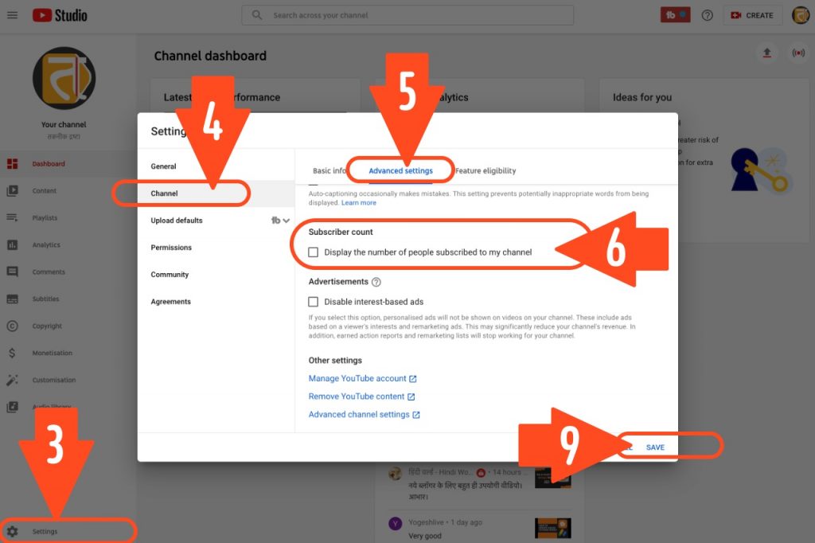Click the search across your channel field
Screen dimensions: 815x543
[407, 15]
